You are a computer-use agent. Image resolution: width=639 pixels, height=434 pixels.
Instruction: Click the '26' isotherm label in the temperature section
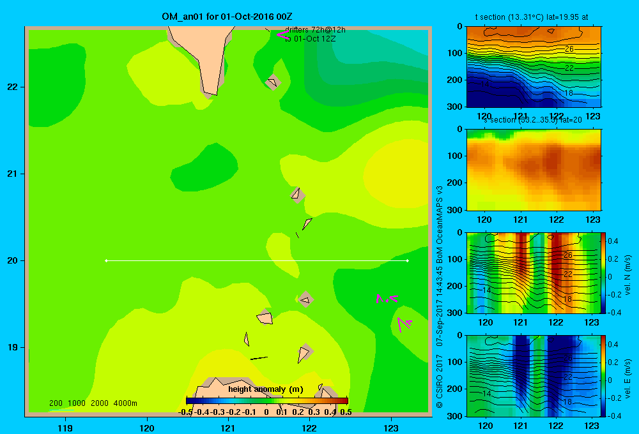pyautogui.click(x=569, y=49)
